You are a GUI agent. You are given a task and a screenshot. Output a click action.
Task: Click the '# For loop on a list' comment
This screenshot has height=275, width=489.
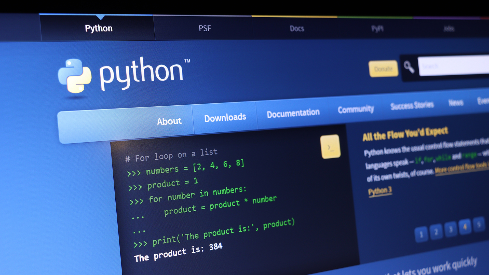(x=171, y=155)
